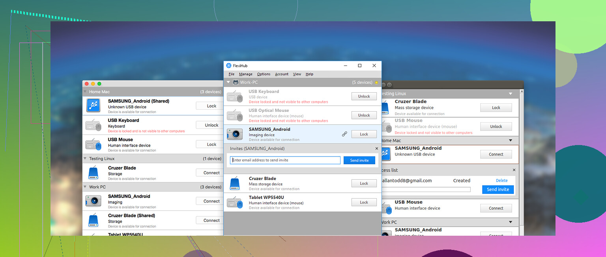The height and width of the screenshot is (257, 606).
Task: Click the Cruzer Blade drive icon in FlexiHub window
Action: [x=235, y=183]
